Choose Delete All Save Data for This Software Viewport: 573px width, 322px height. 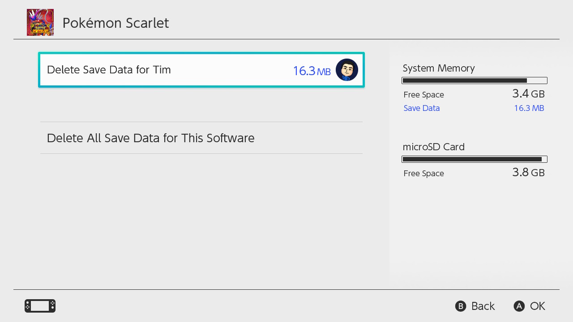[150, 138]
